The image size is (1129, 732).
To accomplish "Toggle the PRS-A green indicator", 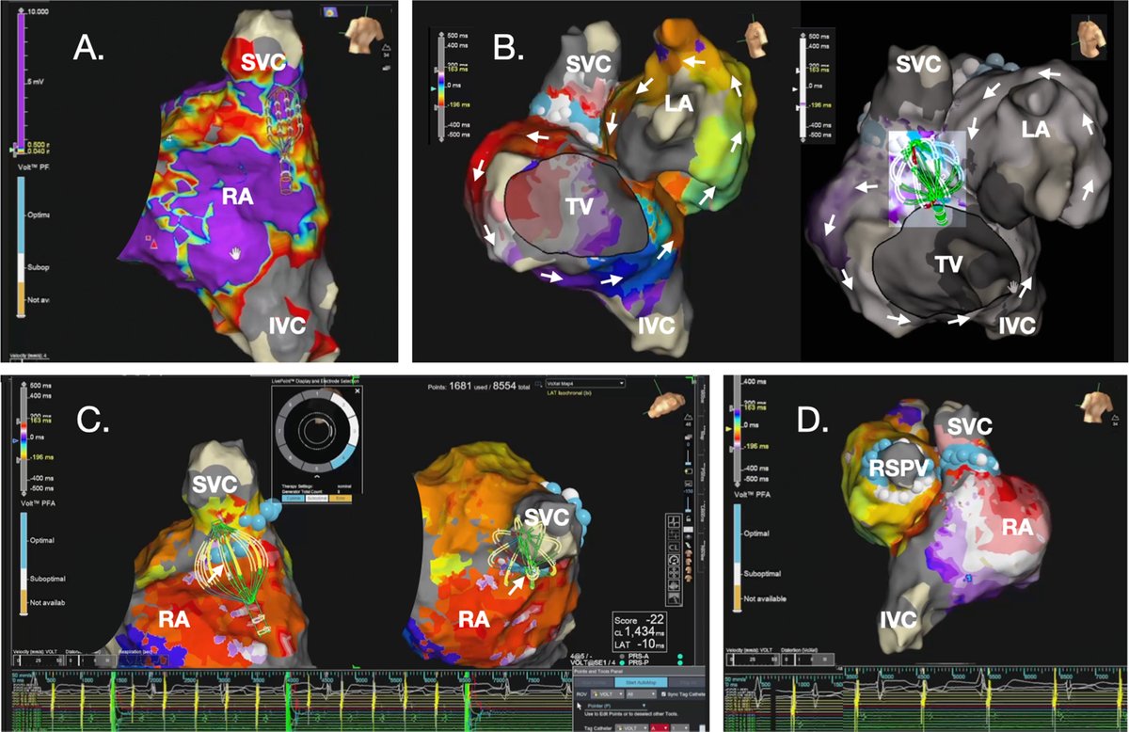I will tap(680, 657).
